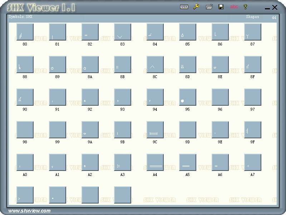This screenshot has width=286, height=215.
Task: Select shape thumbnail 9C
Action: (155, 130)
